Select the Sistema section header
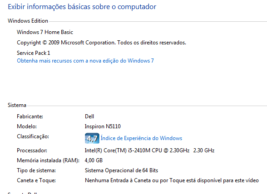 click(17, 105)
